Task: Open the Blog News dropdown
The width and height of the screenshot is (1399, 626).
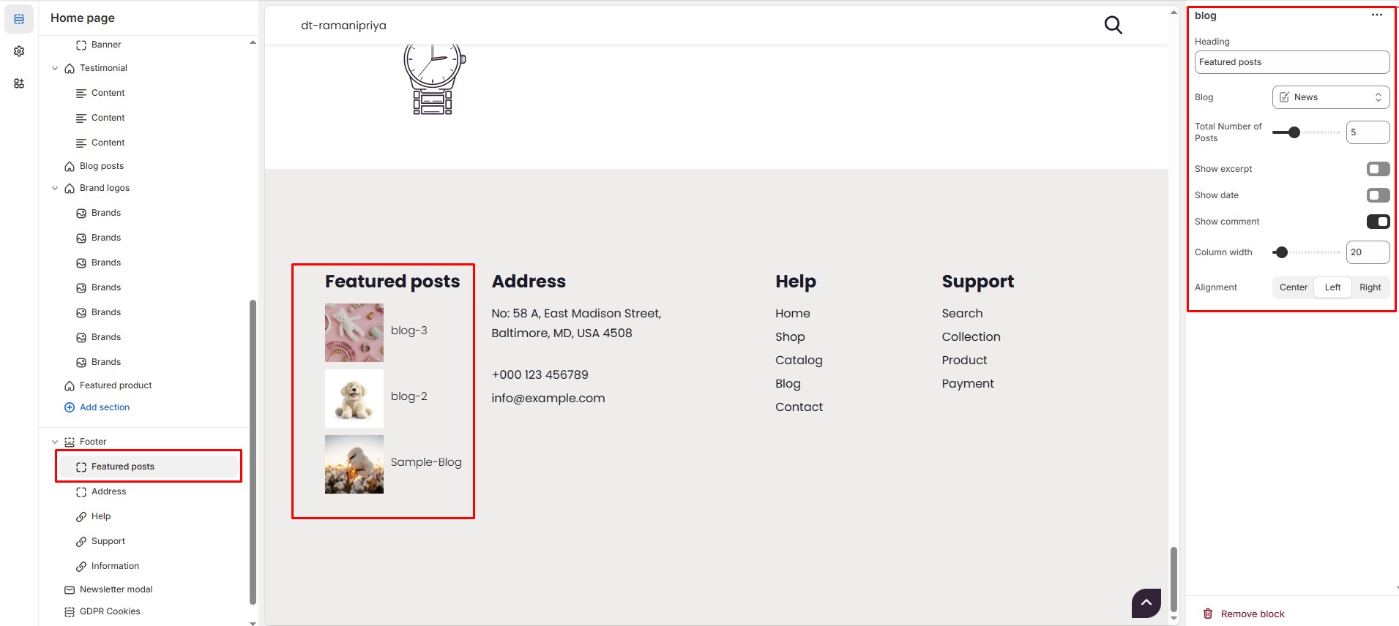Action: click(x=1330, y=97)
